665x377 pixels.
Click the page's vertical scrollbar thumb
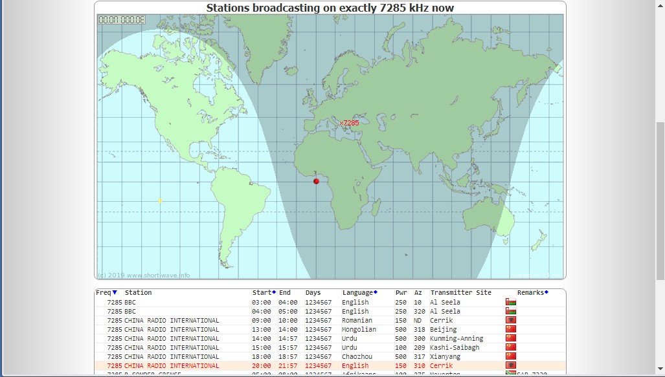click(660, 201)
